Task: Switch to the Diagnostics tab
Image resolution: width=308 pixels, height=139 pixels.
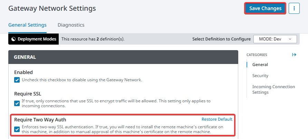Action: [x=71, y=25]
